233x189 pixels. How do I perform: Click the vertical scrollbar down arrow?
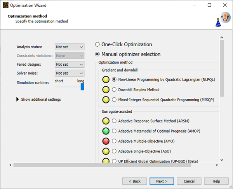[222, 159]
